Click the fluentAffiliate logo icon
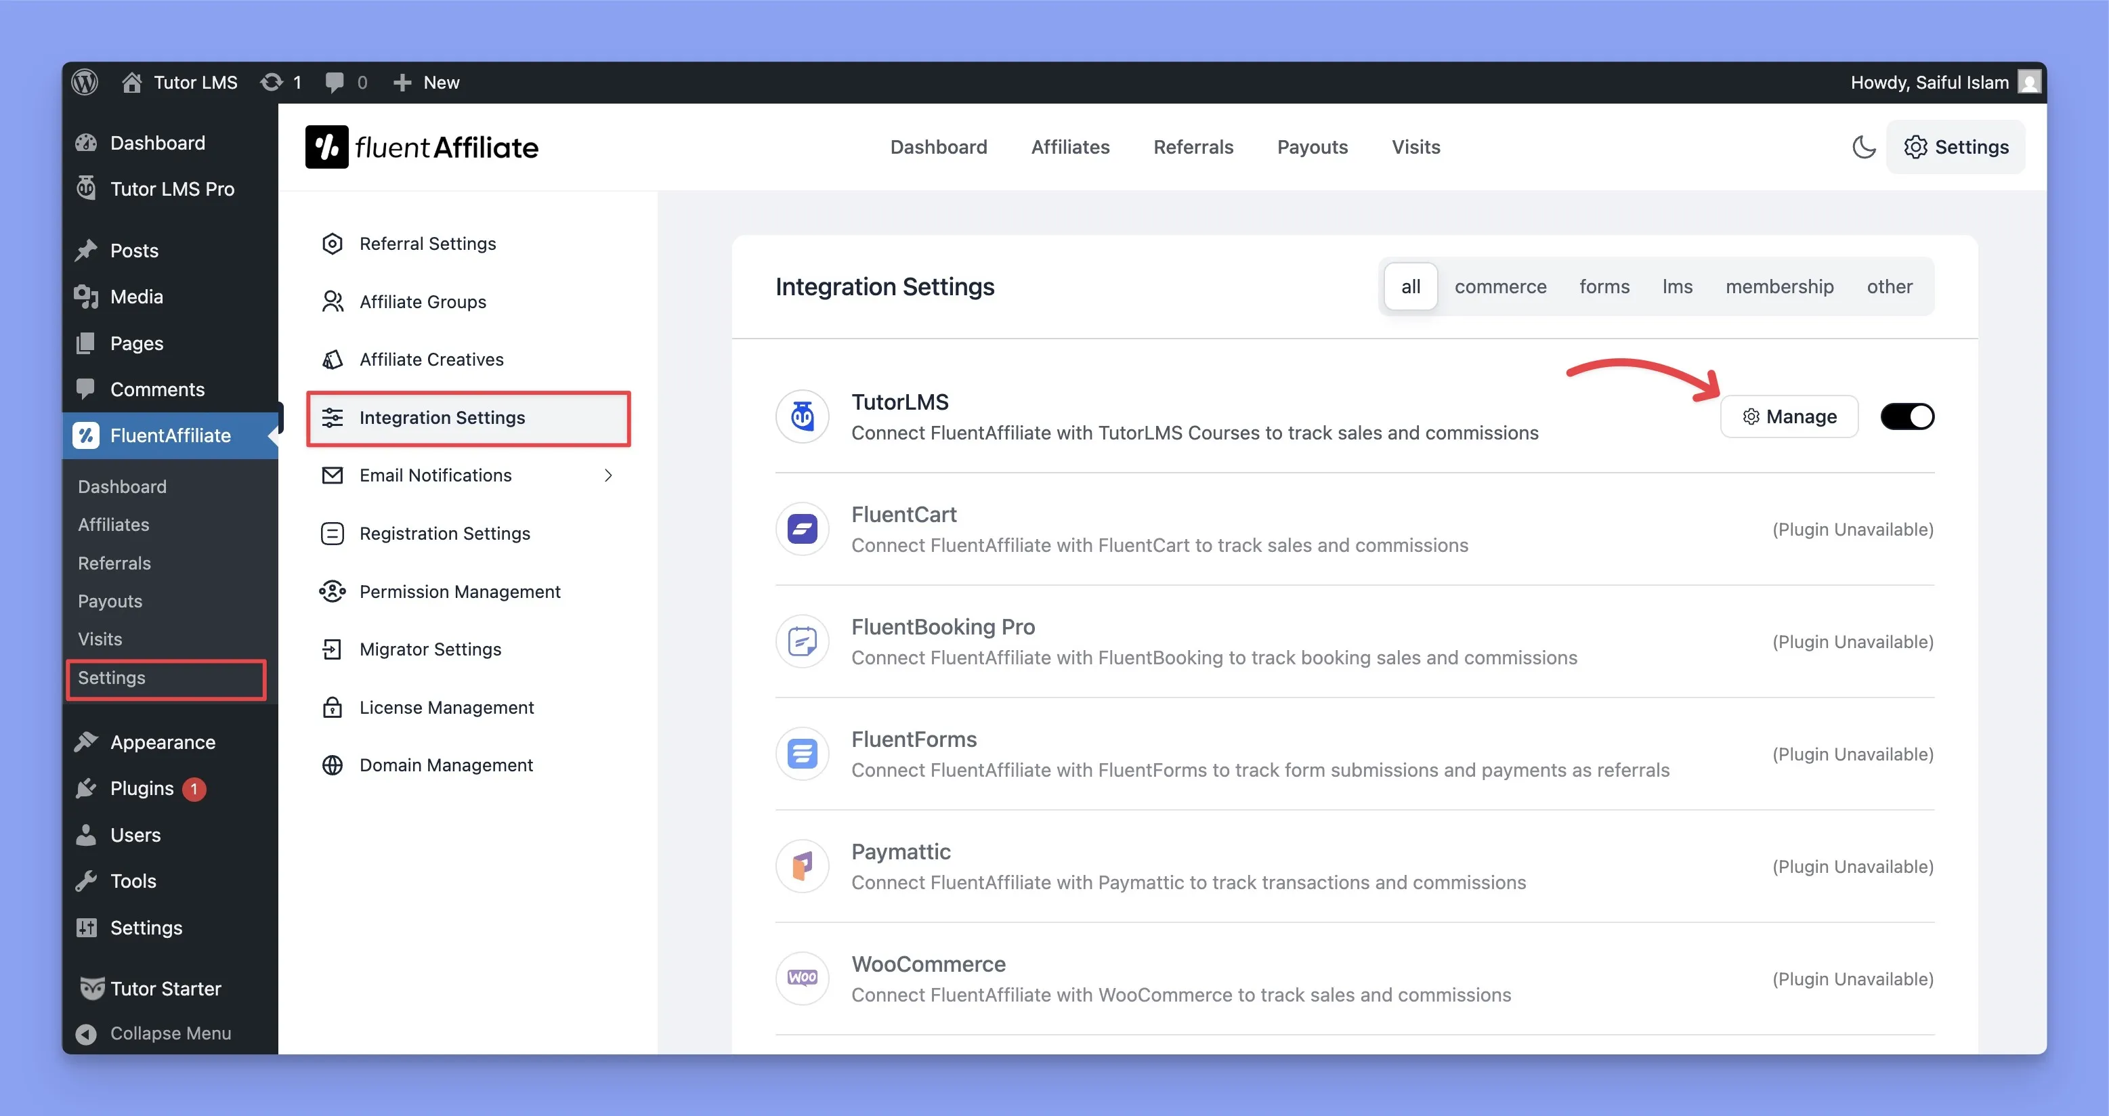 click(x=326, y=146)
